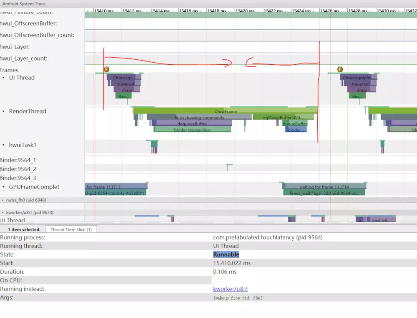Click the hwui_Layer_count: track label
417x318 pixels.
click(x=23, y=59)
